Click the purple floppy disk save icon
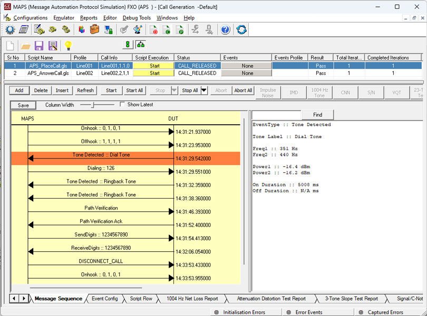The image size is (427, 316). (x=39, y=46)
